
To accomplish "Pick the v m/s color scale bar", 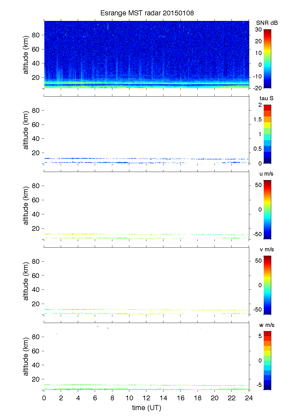I will (267, 285).
